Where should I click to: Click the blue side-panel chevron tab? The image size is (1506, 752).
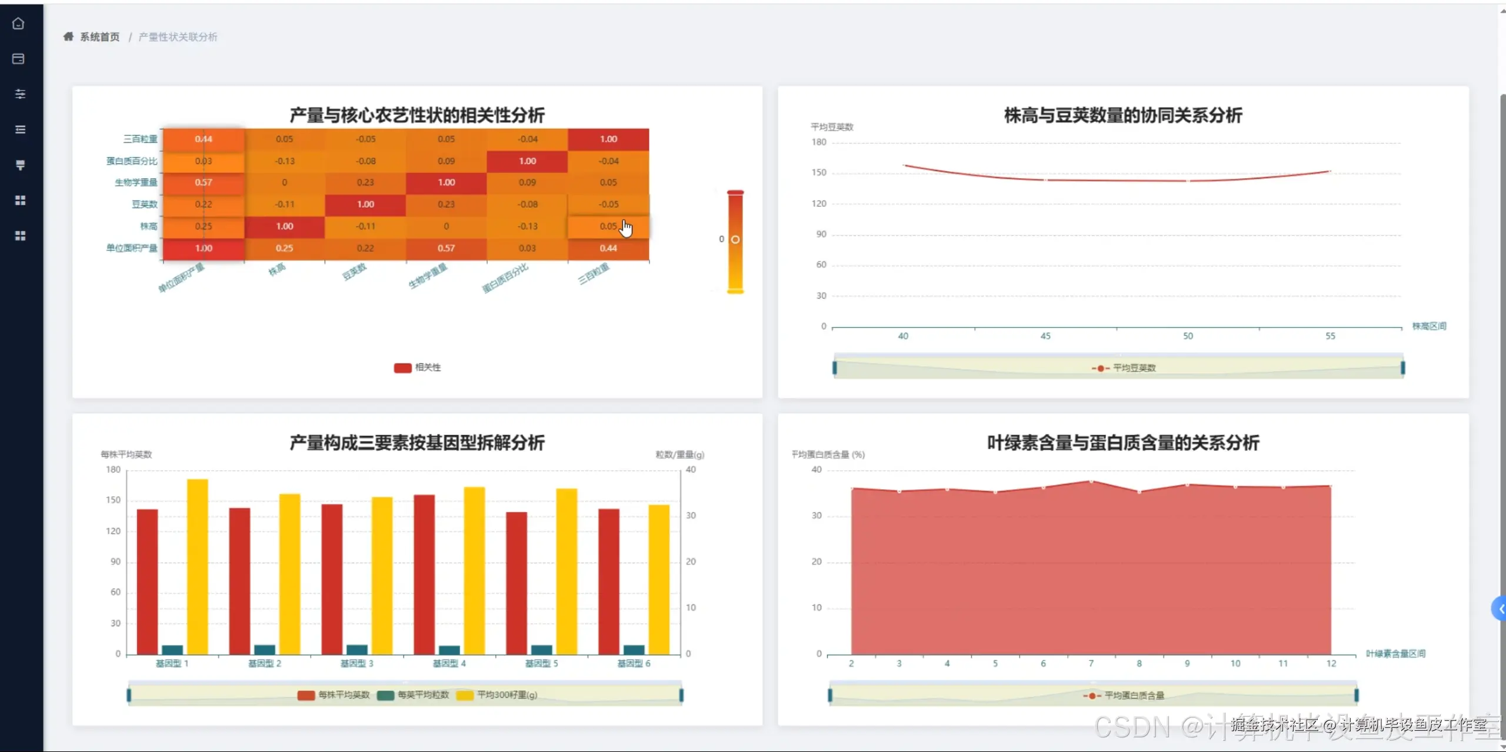(1499, 609)
